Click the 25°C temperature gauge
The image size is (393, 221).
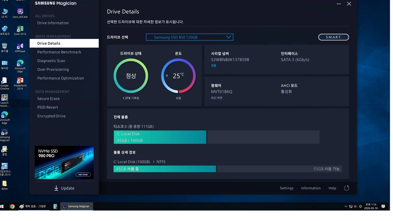pos(178,76)
